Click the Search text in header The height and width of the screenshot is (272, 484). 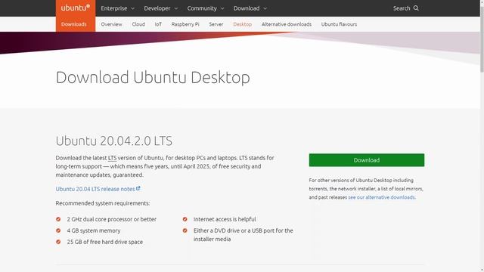tap(402, 8)
